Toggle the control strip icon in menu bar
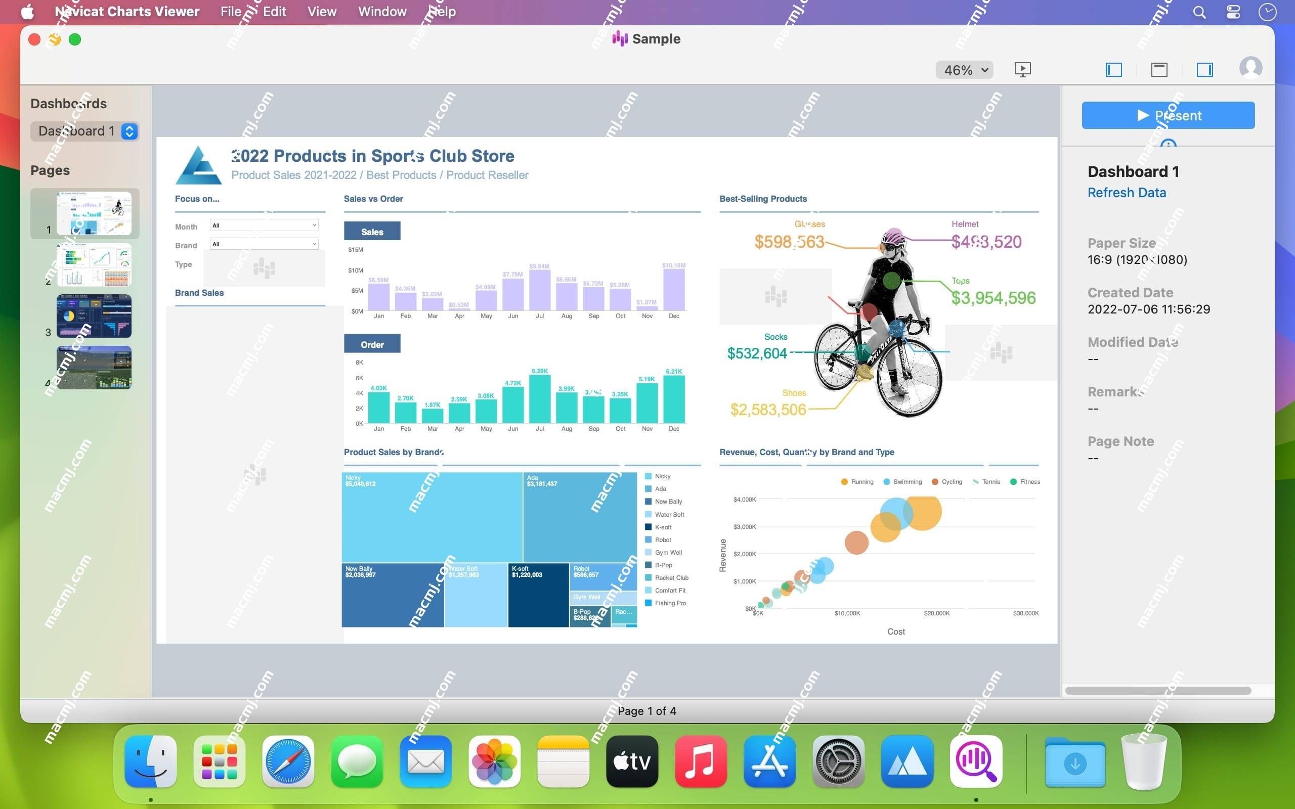Viewport: 1295px width, 809px height. pyautogui.click(x=1233, y=11)
